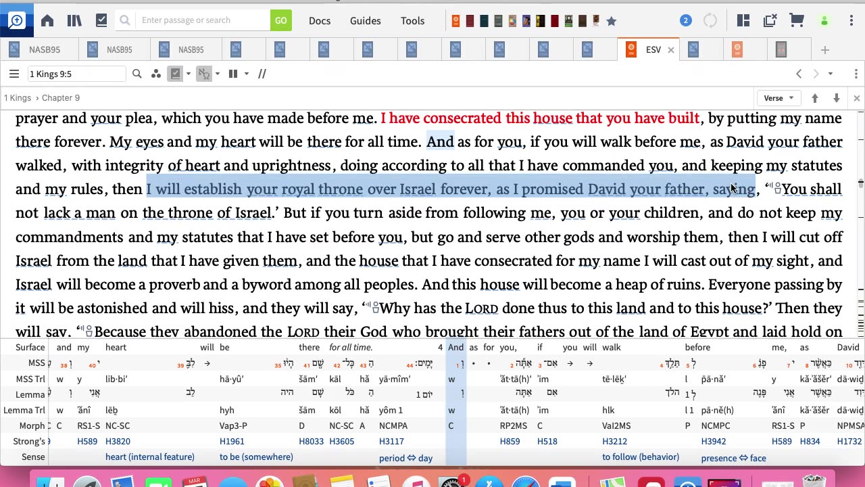Screen dimensions: 865x487
Task: Open the Library books icon
Action: point(74,20)
